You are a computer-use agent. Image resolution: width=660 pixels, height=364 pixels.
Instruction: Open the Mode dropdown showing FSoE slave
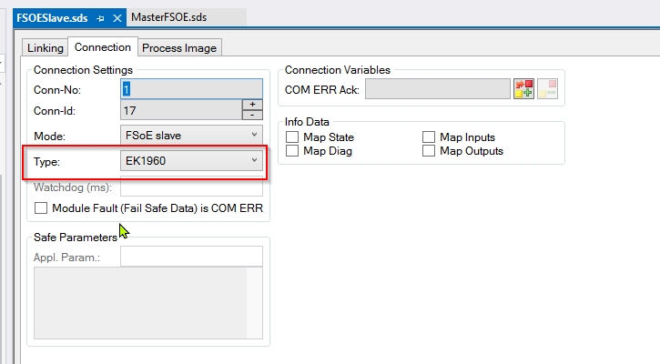coord(191,136)
